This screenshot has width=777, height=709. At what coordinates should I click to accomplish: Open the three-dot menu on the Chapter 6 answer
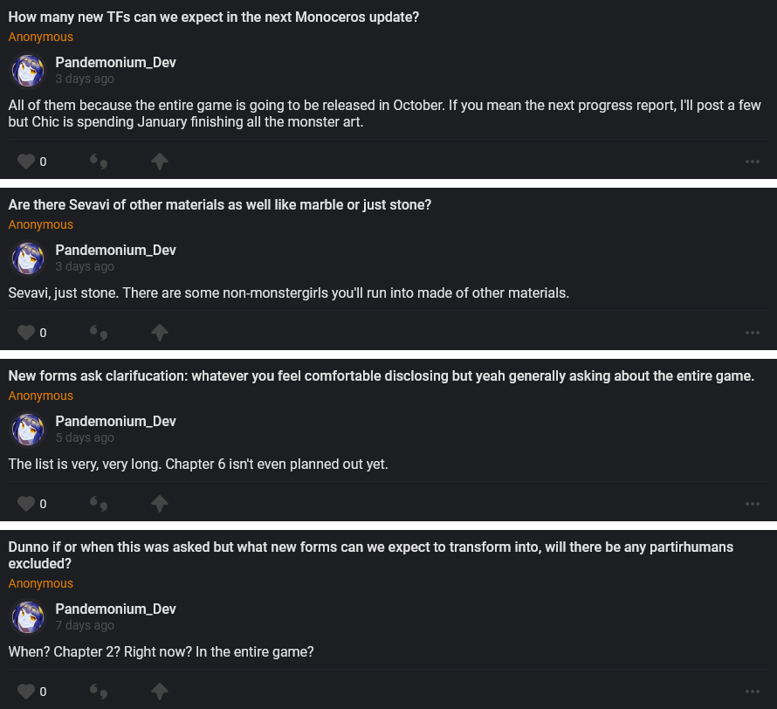[753, 504]
